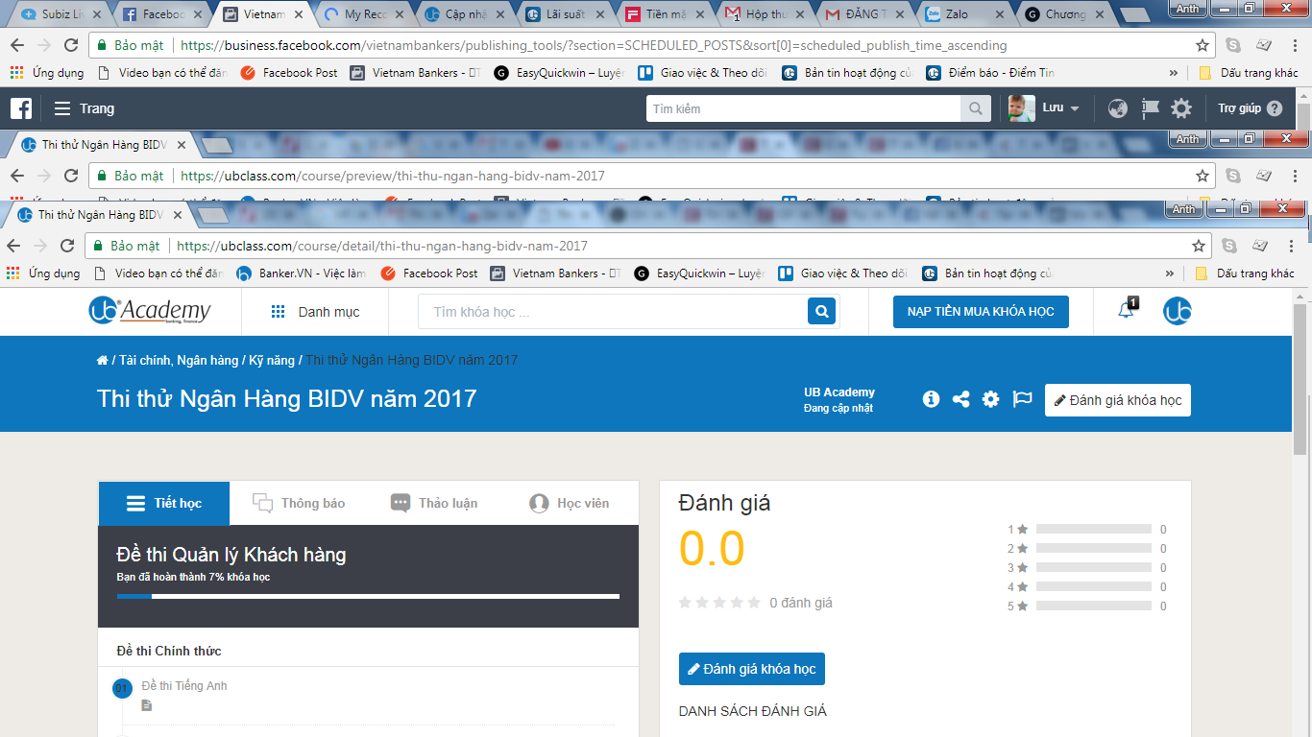1312x737 pixels.
Task: Click Skype extension icon in the front window
Action: pyautogui.click(x=1229, y=246)
